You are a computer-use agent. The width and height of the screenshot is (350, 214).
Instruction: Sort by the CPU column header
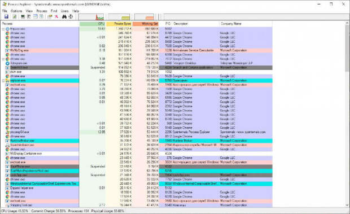pyautogui.click(x=93, y=24)
